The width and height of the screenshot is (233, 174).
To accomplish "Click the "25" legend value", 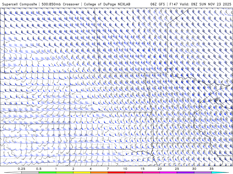I will click(177, 169).
